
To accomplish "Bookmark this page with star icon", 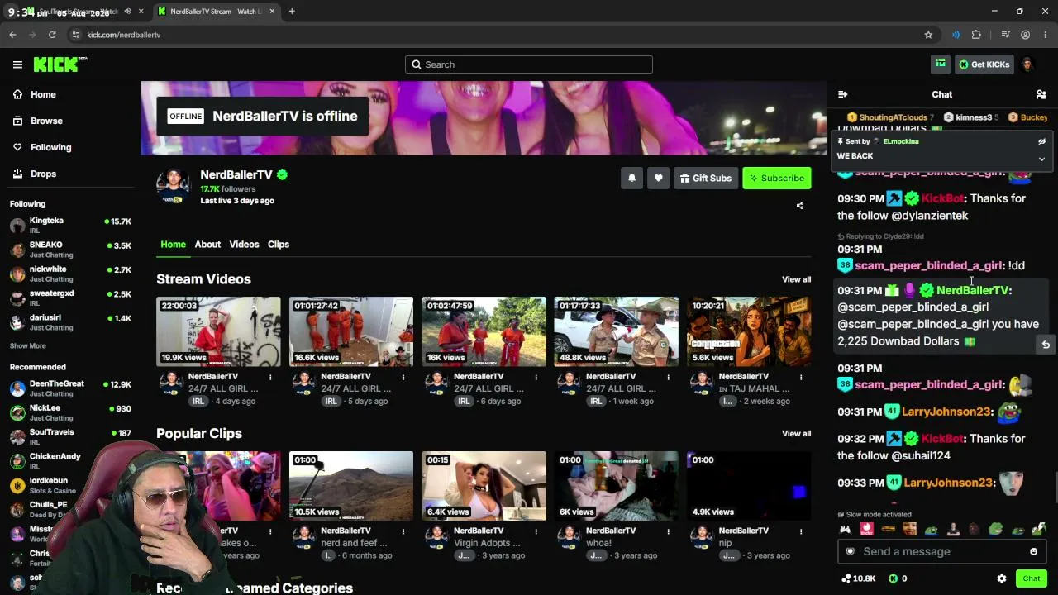I will (x=928, y=35).
